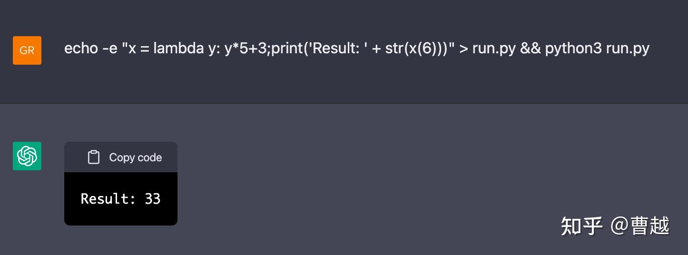
Task: Click the green ChatGPT logo avatar
Action: coord(27,156)
